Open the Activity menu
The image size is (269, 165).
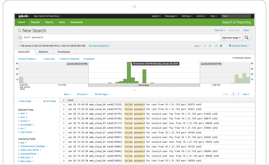point(201,16)
